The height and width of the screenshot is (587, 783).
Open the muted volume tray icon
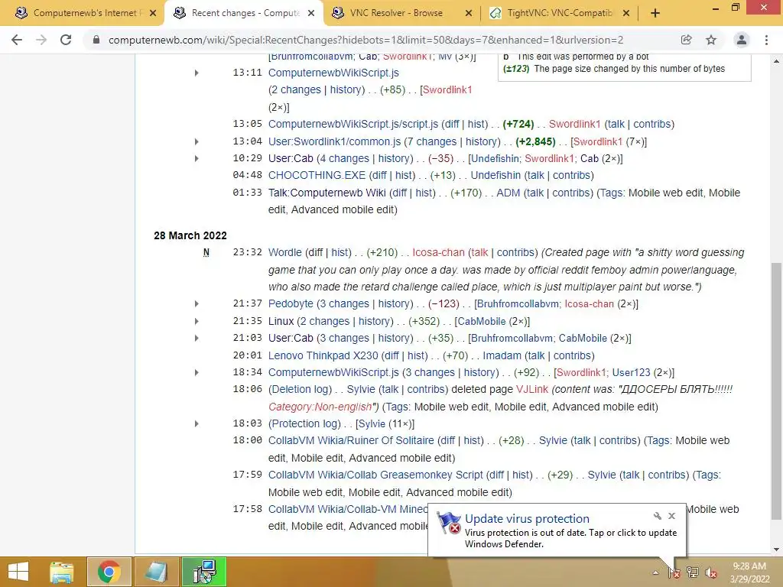[x=711, y=572]
